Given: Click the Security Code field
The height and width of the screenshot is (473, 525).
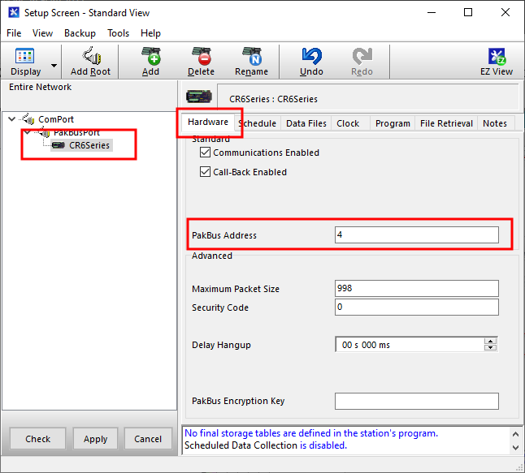Looking at the screenshot, I should (x=417, y=307).
